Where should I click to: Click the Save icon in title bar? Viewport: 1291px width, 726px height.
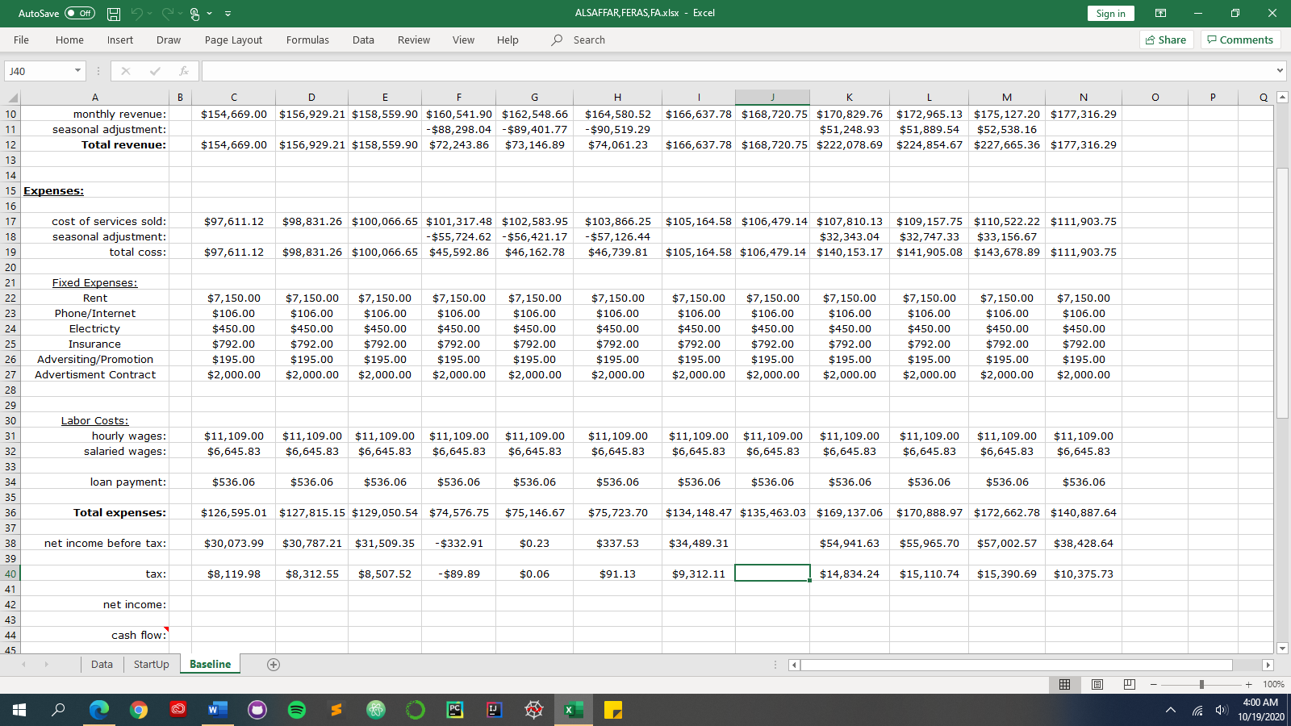[x=114, y=14]
